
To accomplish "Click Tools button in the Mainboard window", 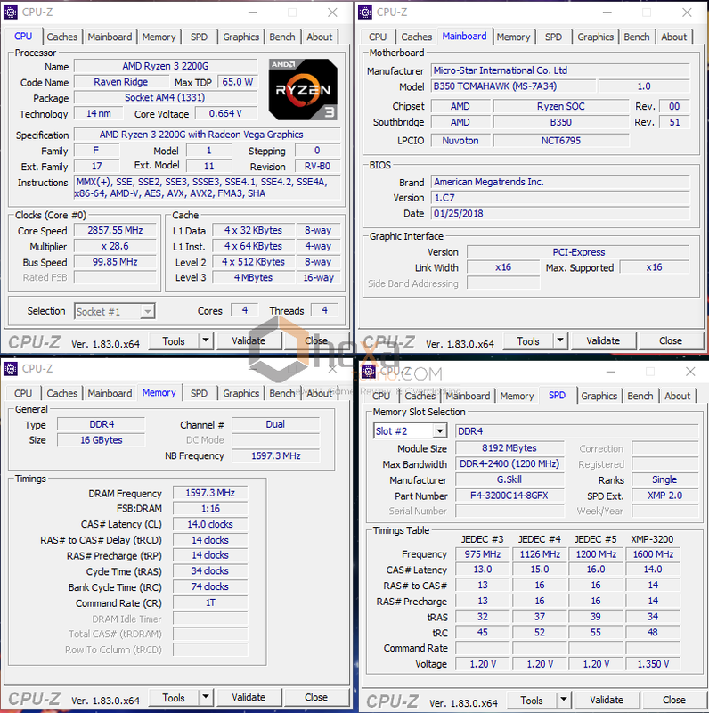I will (x=528, y=341).
